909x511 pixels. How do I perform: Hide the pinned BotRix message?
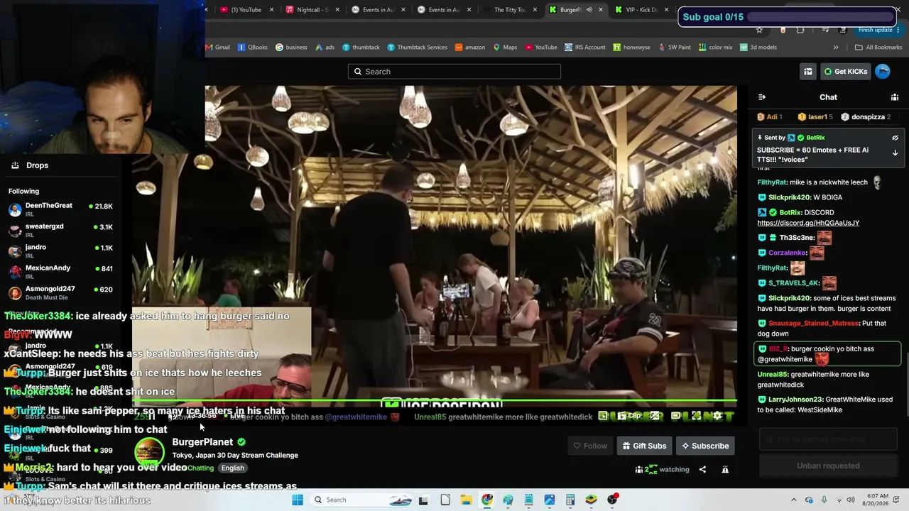click(895, 138)
